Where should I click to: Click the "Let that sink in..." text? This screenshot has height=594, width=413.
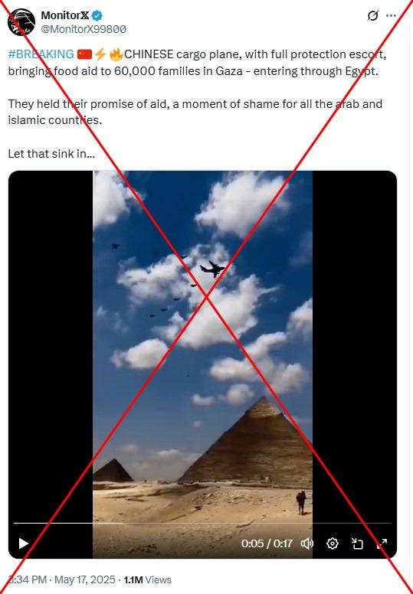click(x=51, y=153)
